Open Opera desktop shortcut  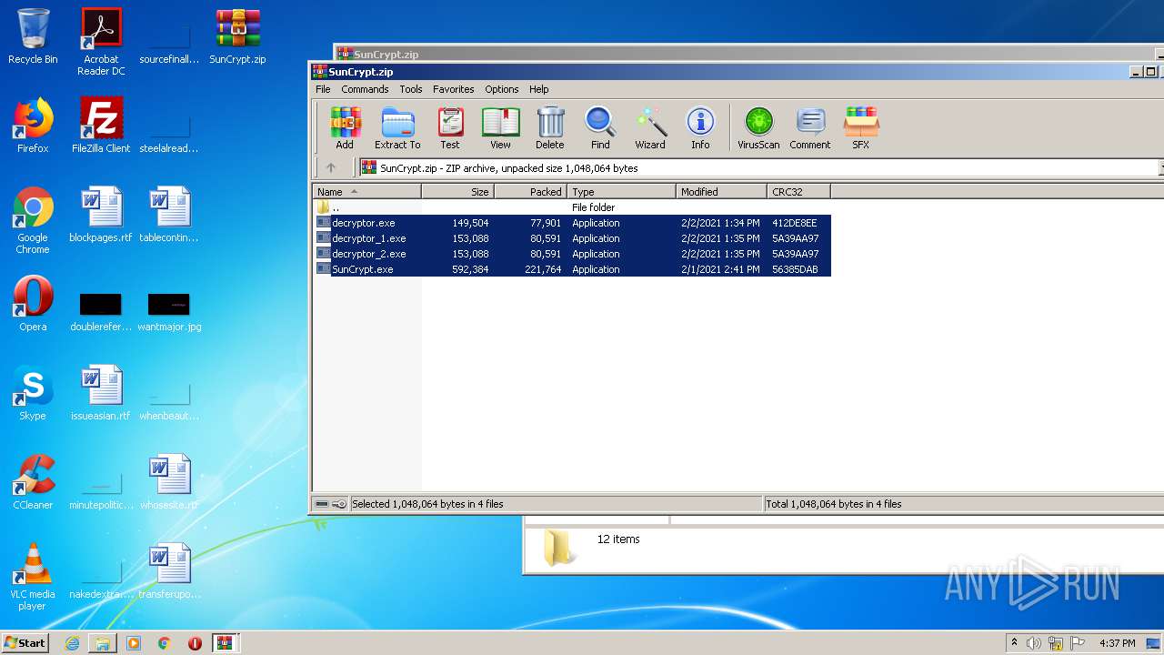33,304
